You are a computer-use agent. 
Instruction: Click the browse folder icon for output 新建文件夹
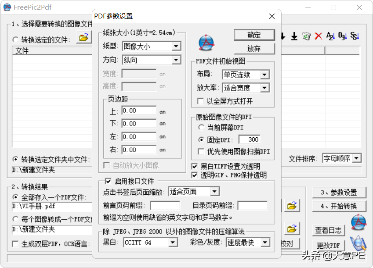(x=292, y=229)
